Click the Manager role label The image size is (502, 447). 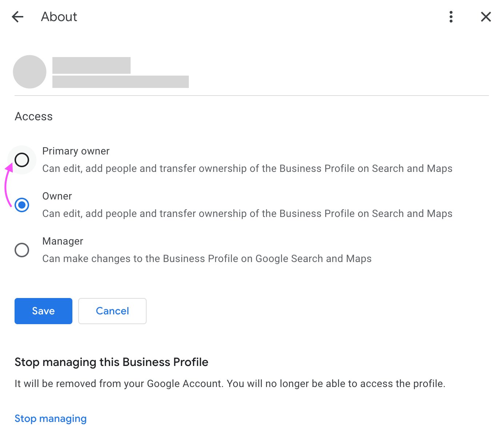[63, 241]
